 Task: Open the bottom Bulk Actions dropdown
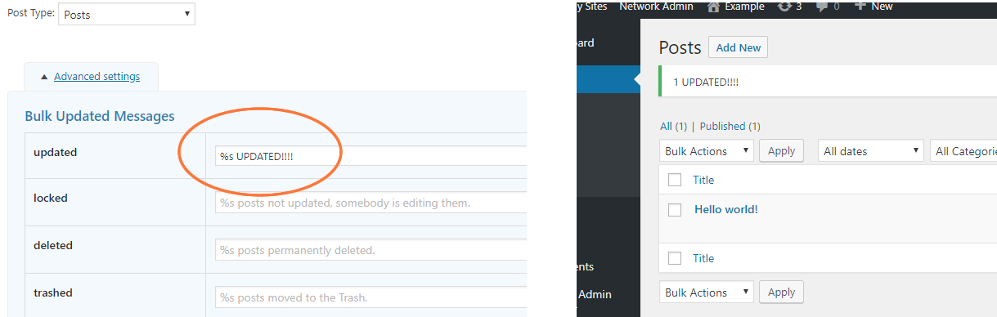pyautogui.click(x=706, y=292)
